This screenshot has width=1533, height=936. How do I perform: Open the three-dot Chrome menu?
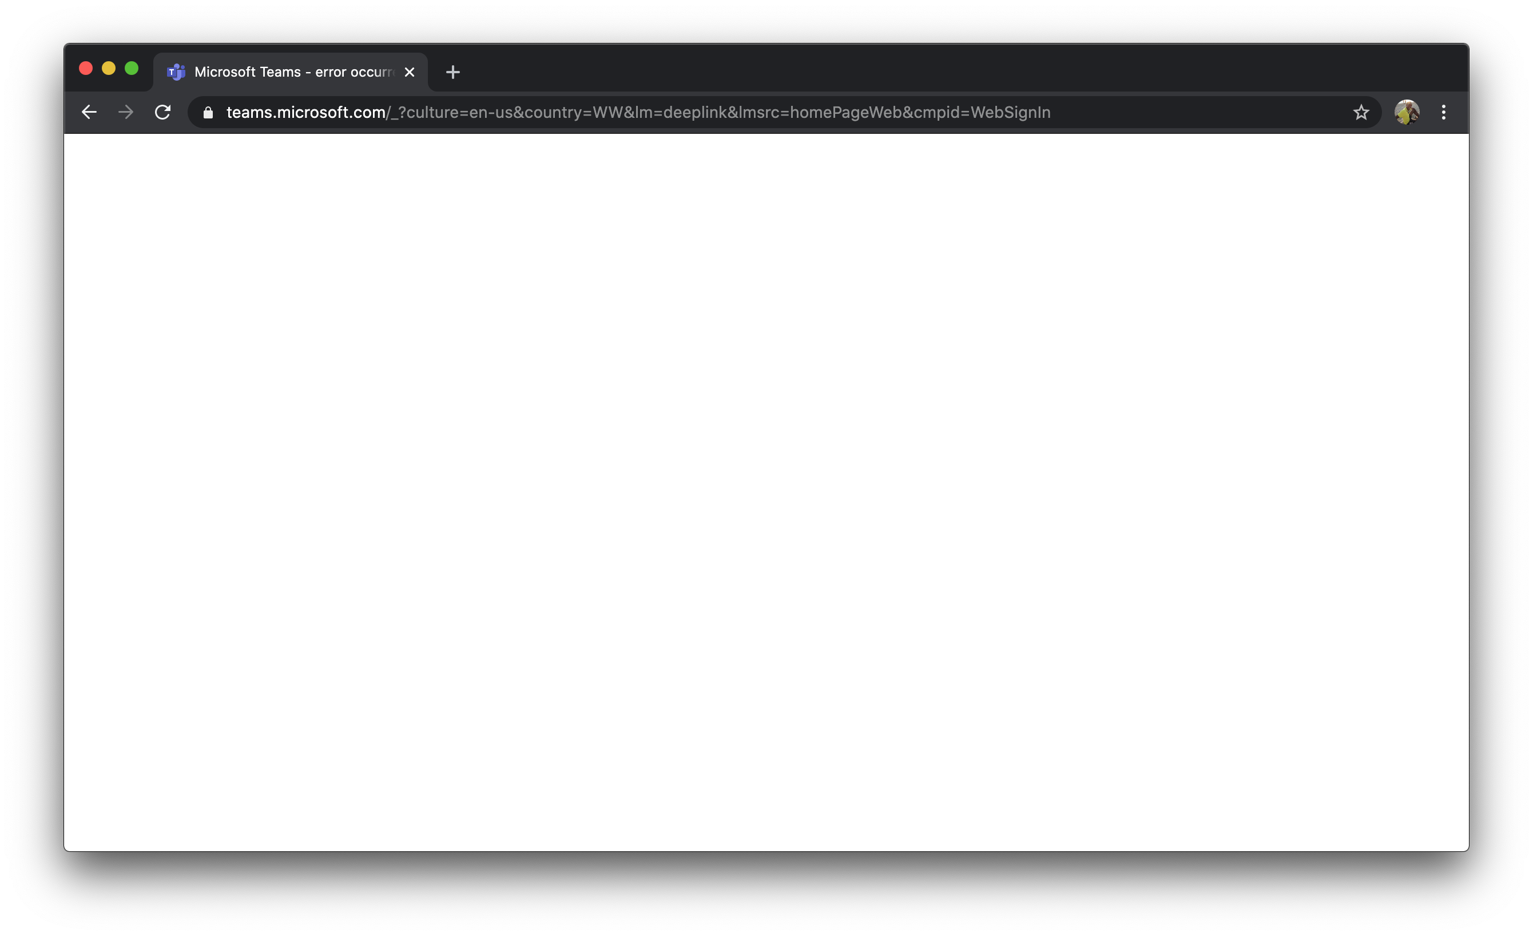pos(1443,113)
